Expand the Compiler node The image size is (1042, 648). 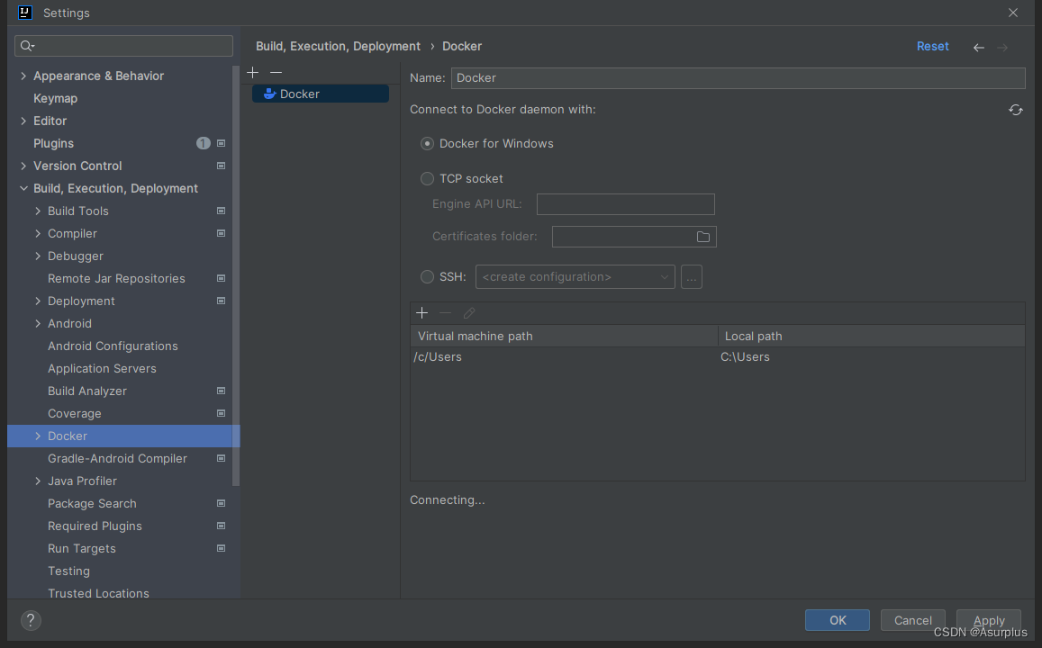click(38, 234)
